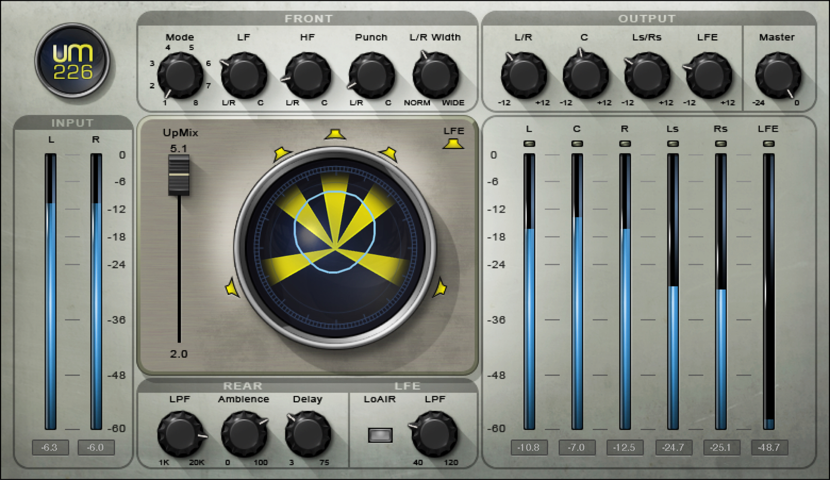Viewport: 830px width, 480px height.
Task: Click the left surround speaker marker
Action: pyautogui.click(x=232, y=288)
